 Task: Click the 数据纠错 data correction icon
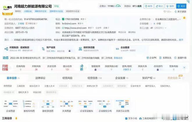[x=175, y=58]
